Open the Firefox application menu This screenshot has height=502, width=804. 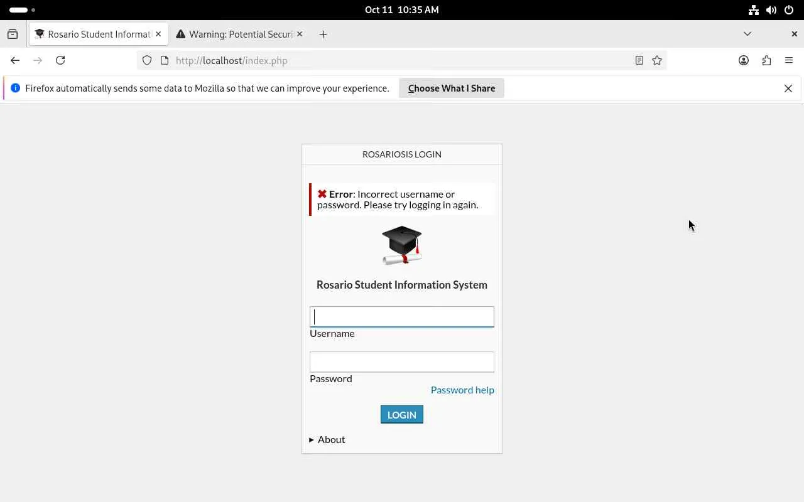[x=789, y=60]
